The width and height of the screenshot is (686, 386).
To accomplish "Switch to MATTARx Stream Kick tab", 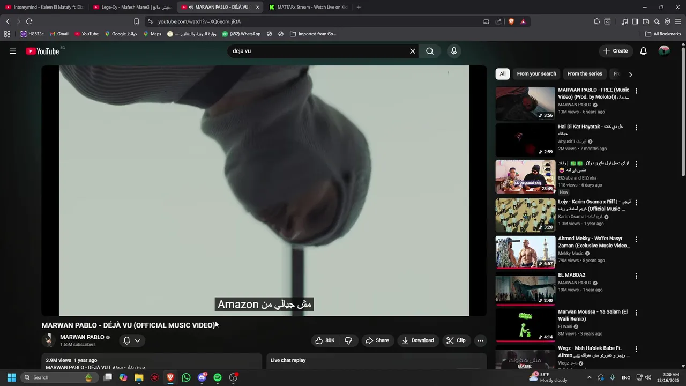I will tap(308, 7).
